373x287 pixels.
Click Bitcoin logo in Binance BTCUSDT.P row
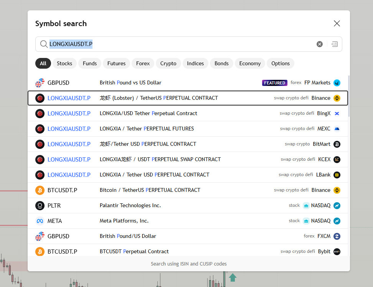coord(40,190)
